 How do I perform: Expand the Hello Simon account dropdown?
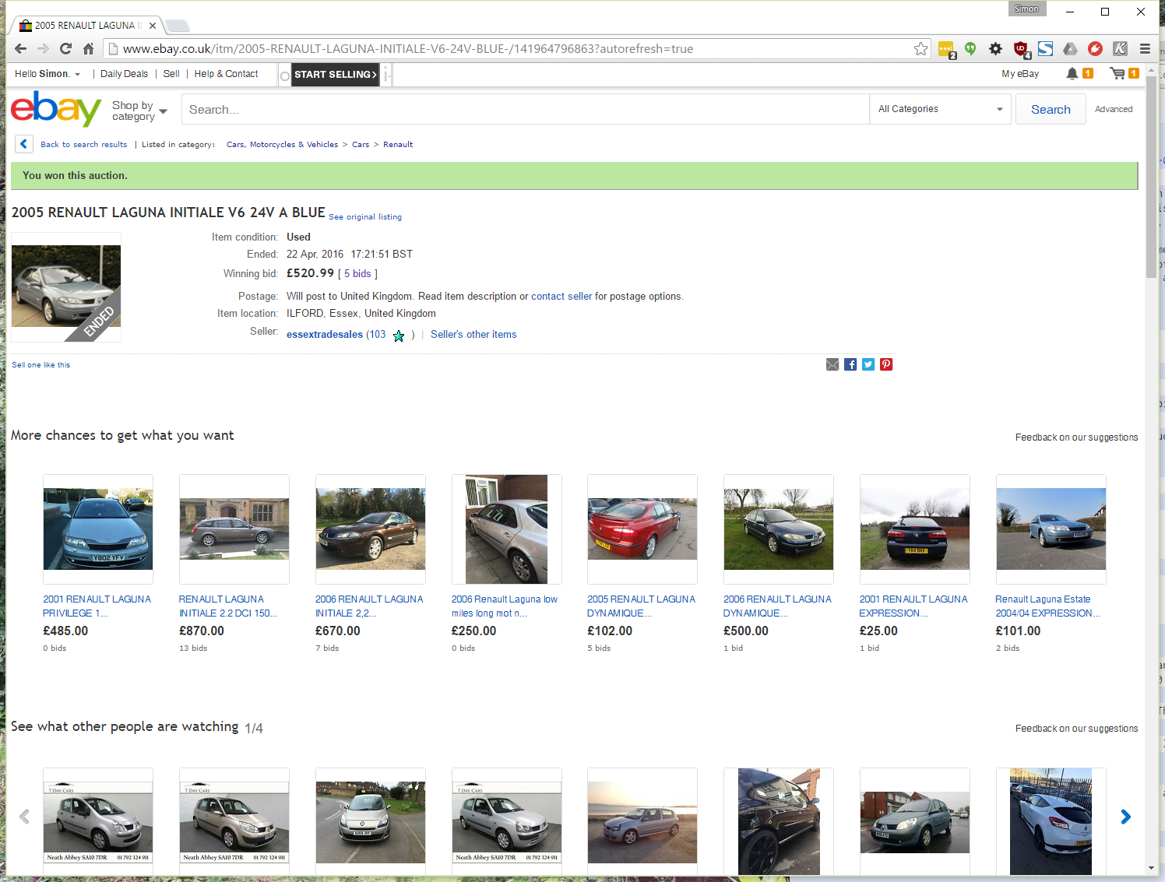(x=48, y=74)
